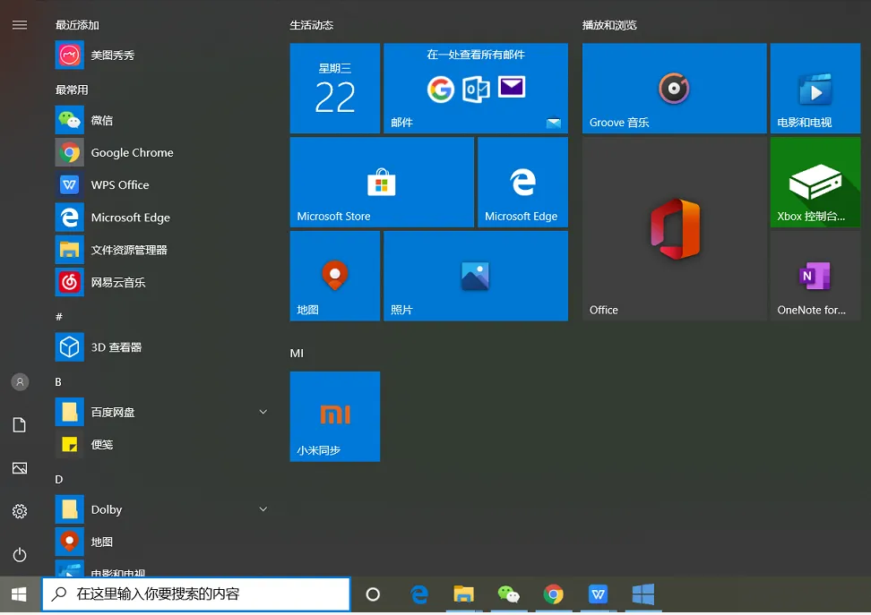Open the user account icon
This screenshot has width=871, height=615.
pos(20,382)
